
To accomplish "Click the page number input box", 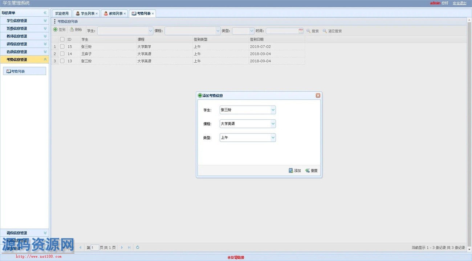I will pos(95,248).
